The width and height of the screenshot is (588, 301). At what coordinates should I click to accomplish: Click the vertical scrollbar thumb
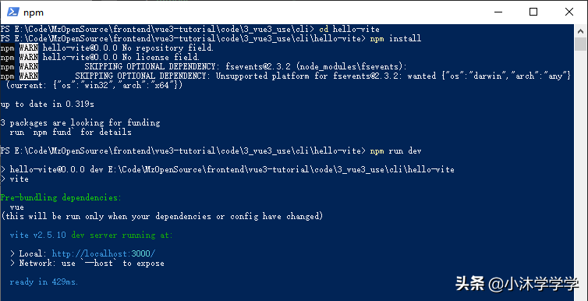579,44
